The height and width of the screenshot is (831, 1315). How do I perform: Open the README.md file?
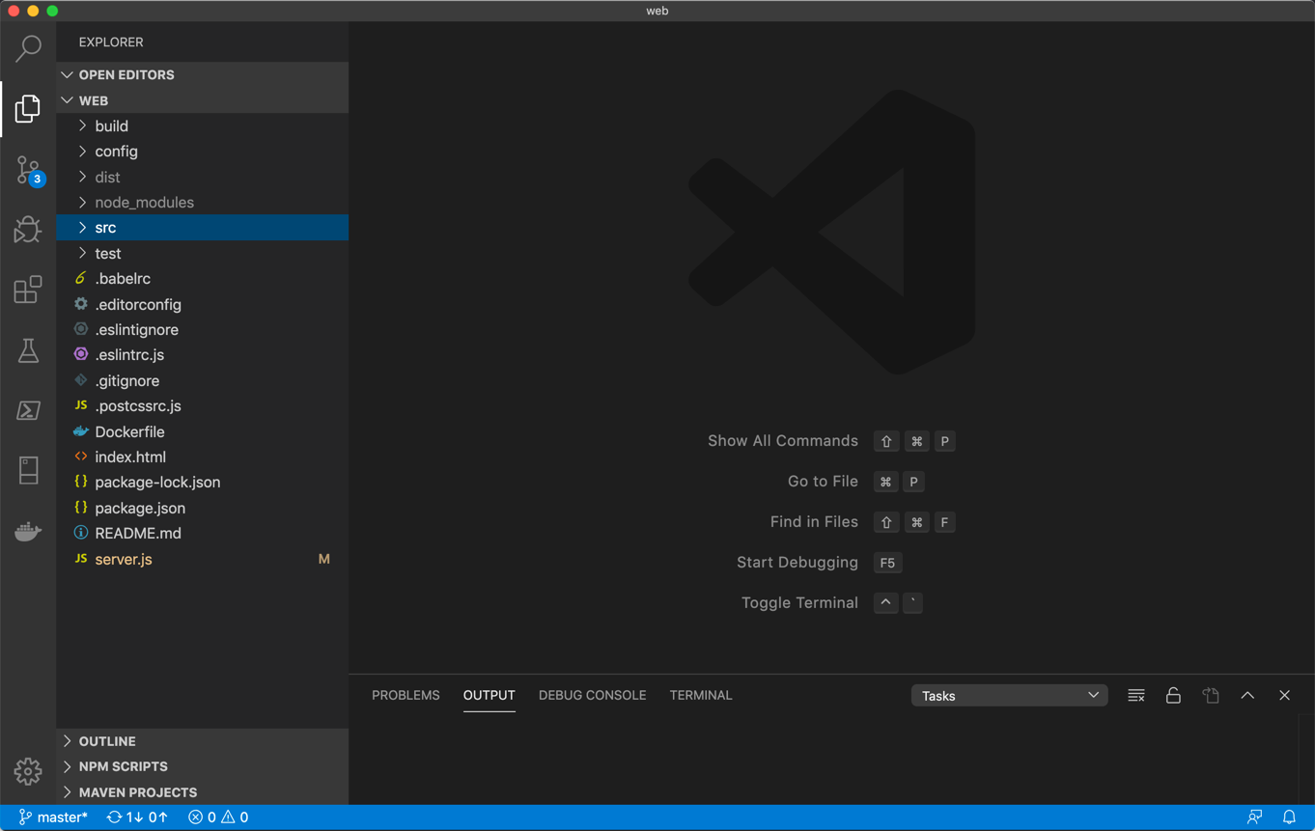[202, 533]
